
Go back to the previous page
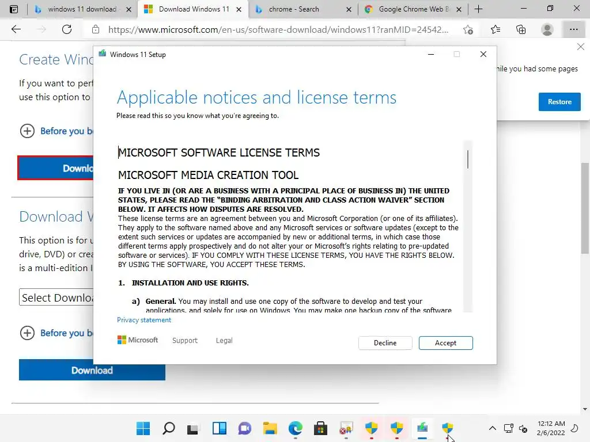(16, 29)
